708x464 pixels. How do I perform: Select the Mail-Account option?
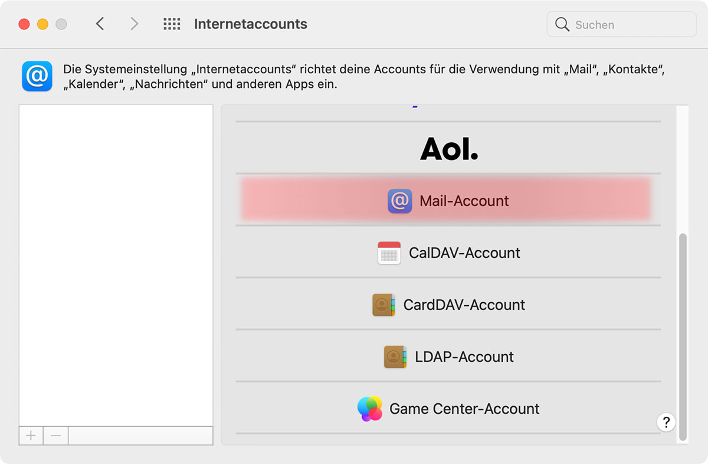coord(448,200)
